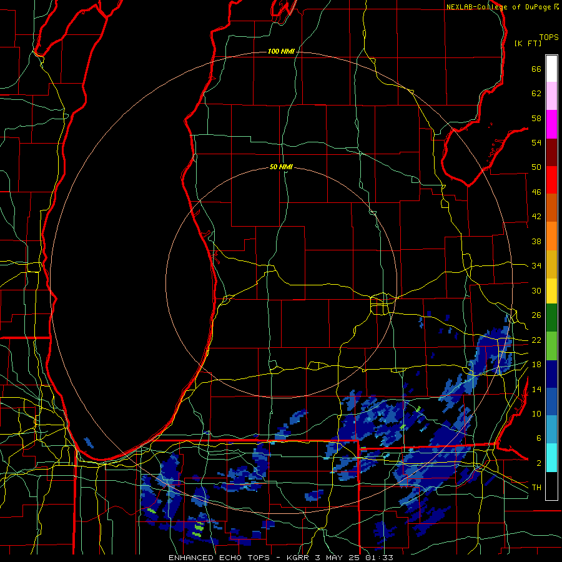Viewport: 562px width, 562px height.
Task: Click the 'TOPS' legend heading
Action: coord(549,37)
